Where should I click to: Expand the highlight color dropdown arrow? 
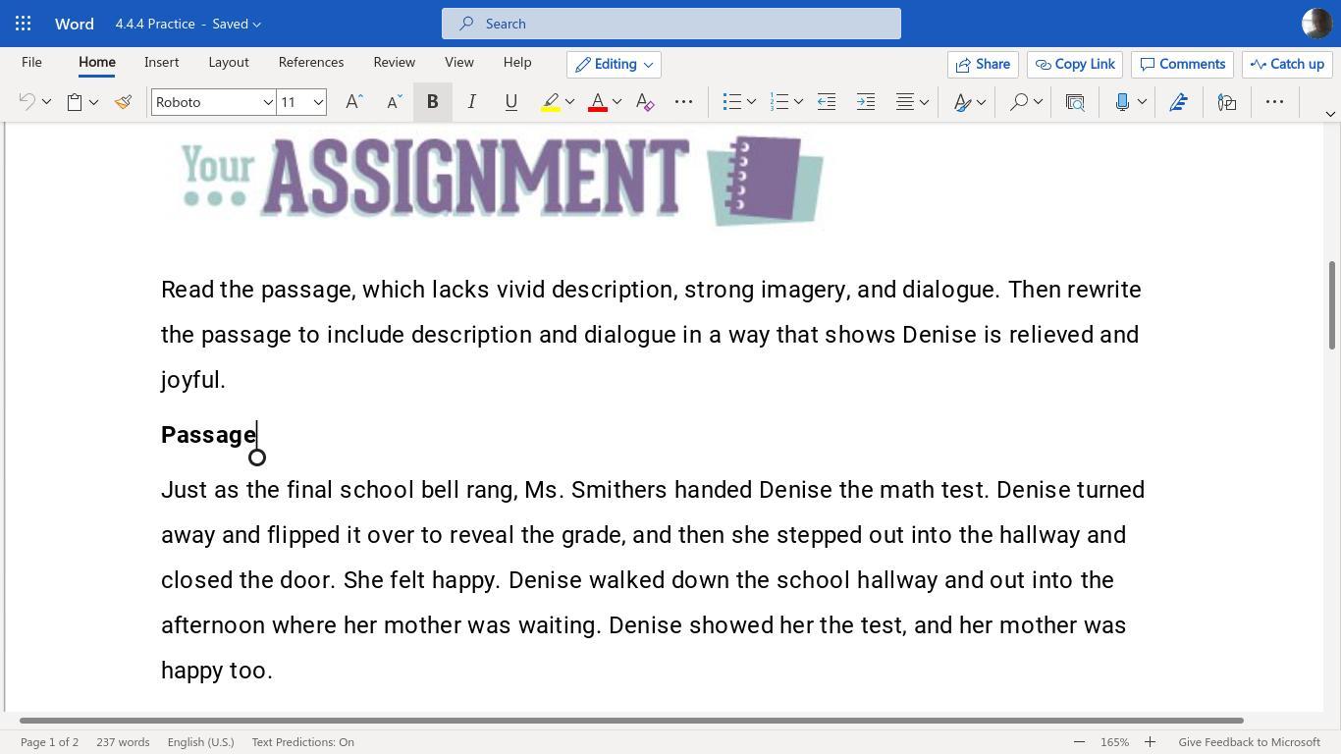569,102
